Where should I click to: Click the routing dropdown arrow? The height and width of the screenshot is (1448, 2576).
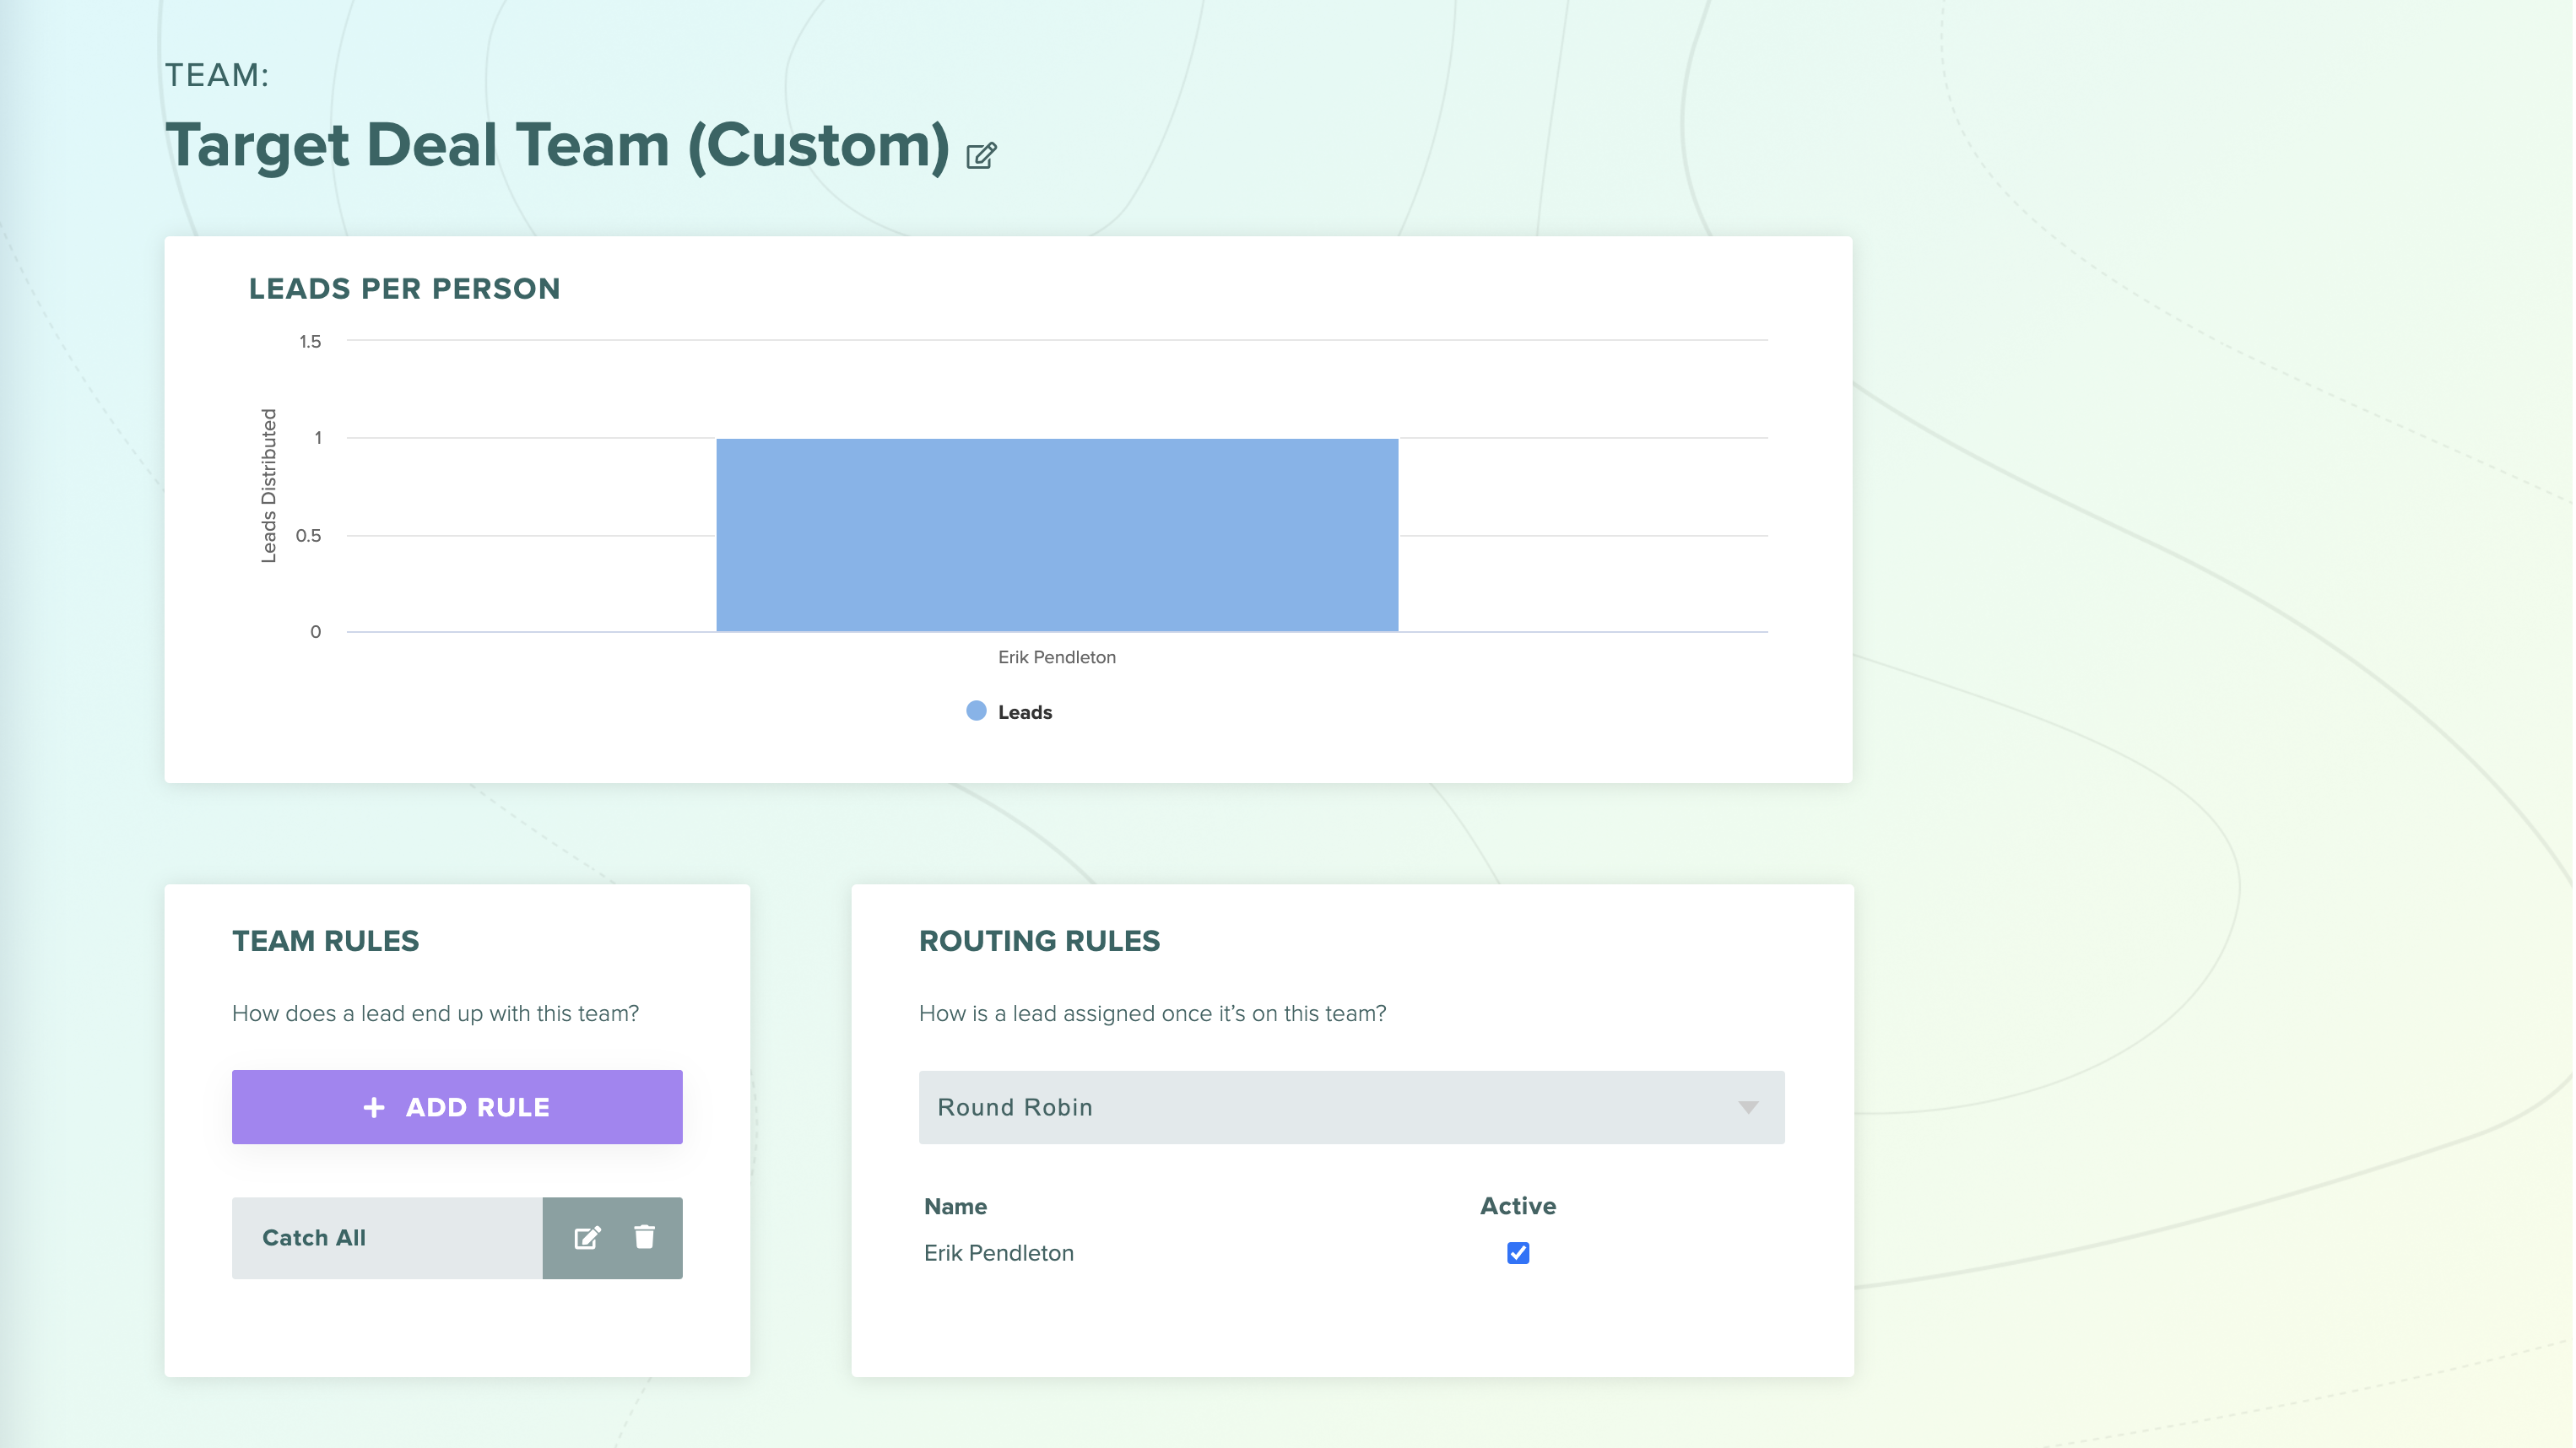click(x=1747, y=1107)
